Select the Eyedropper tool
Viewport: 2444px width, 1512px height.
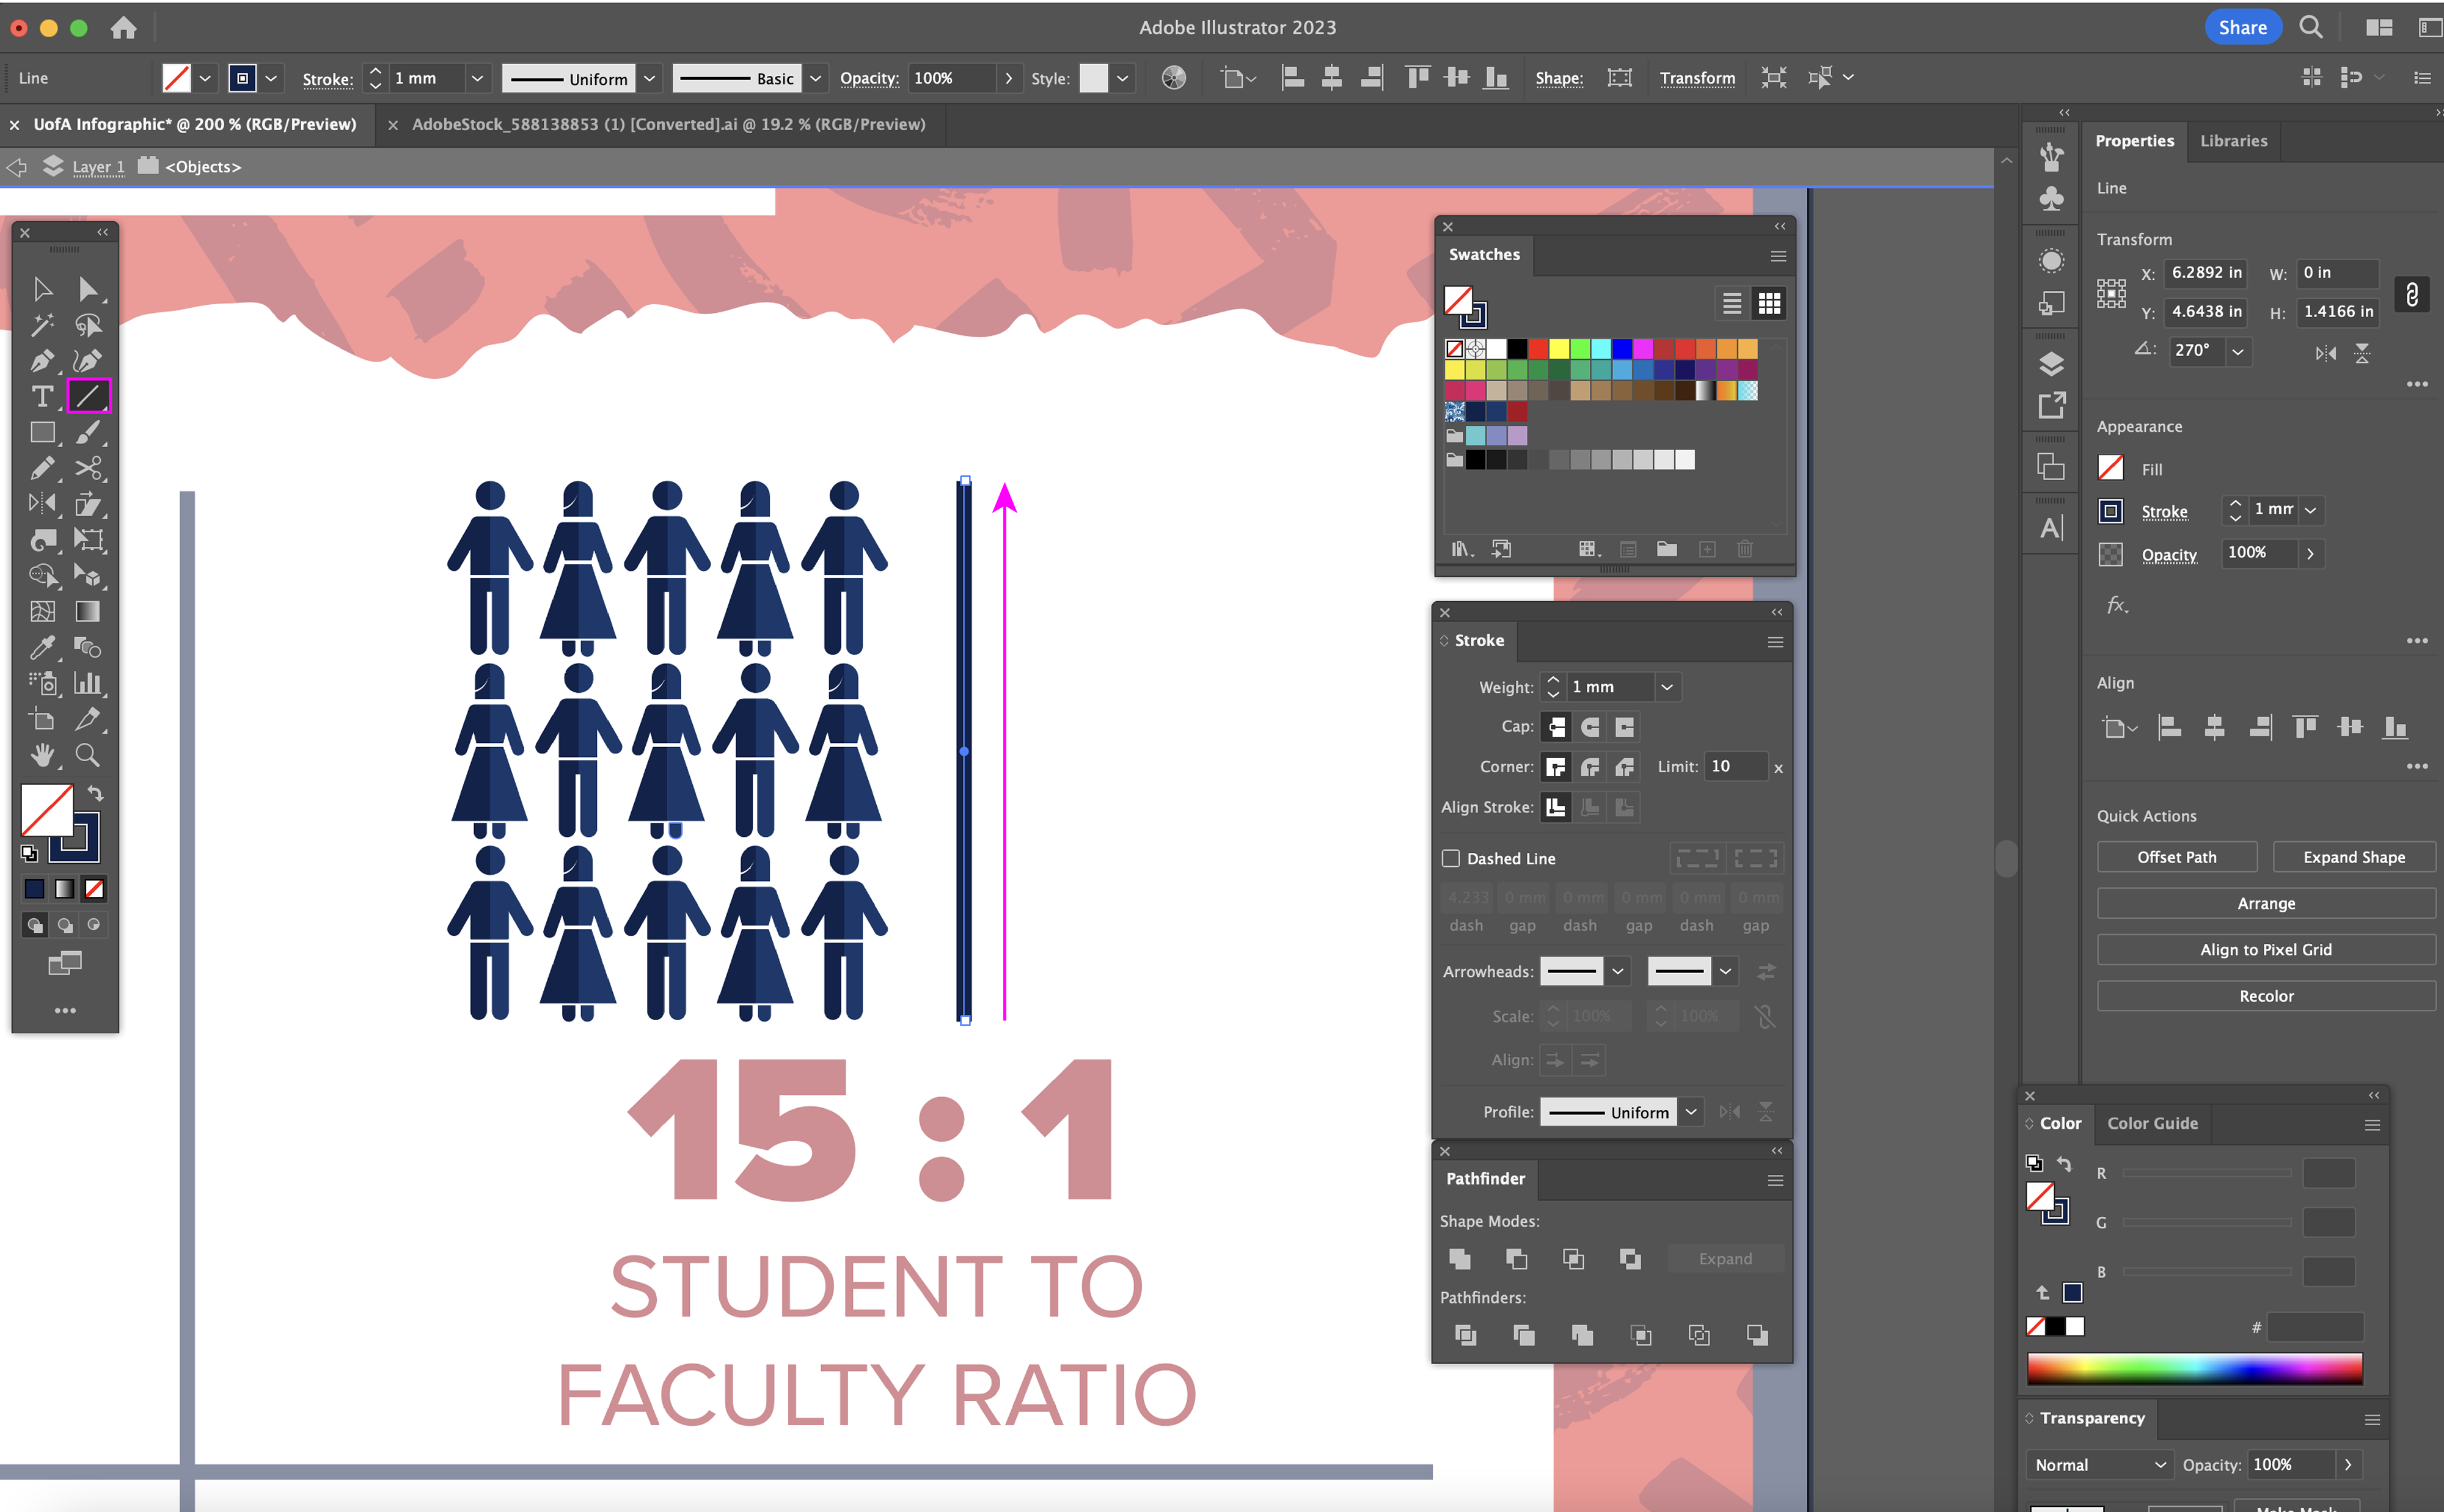42,648
